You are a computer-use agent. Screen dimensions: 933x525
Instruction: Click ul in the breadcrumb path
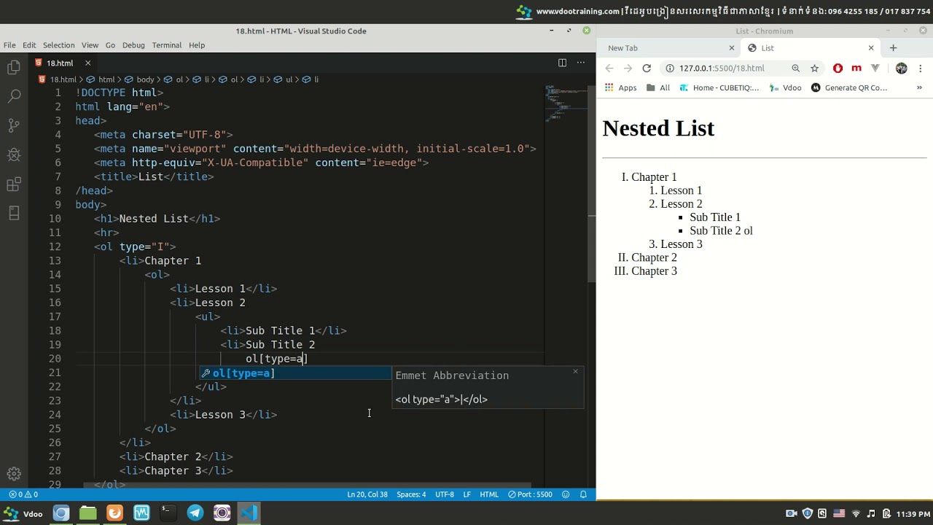tap(289, 79)
